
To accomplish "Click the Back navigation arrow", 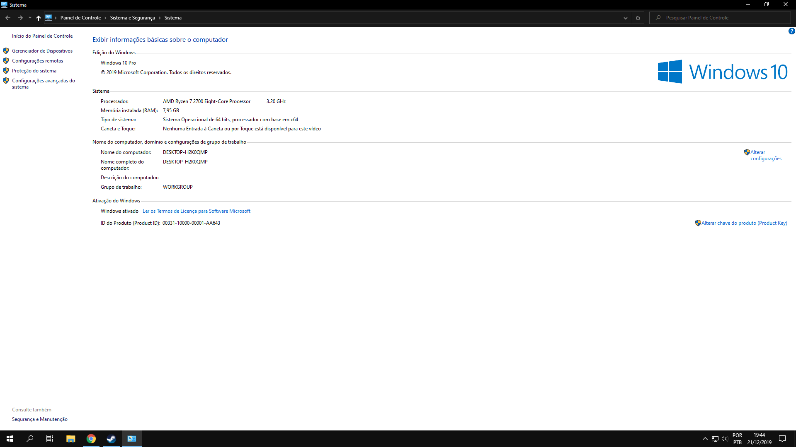I will tap(8, 18).
